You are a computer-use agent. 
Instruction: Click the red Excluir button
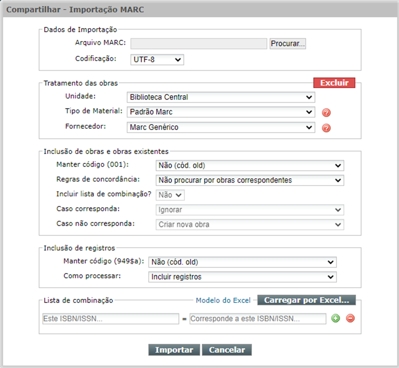coord(334,83)
